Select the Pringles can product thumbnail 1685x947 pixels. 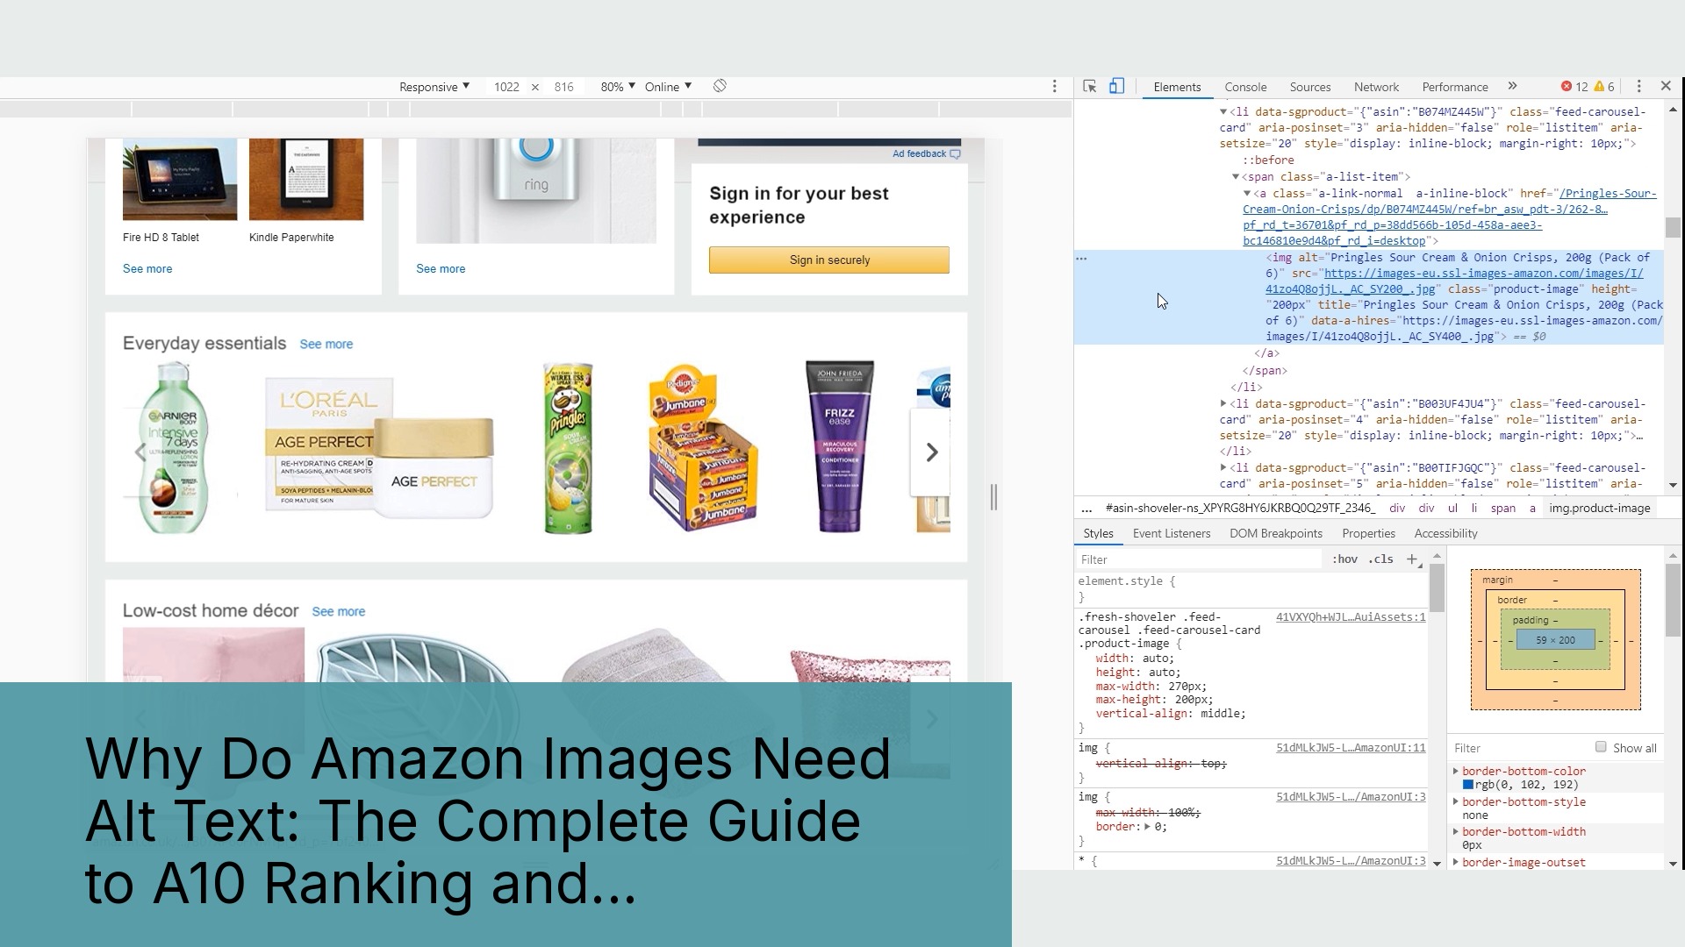(568, 448)
